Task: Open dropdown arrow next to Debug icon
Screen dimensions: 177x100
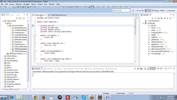Action: point(20,7)
